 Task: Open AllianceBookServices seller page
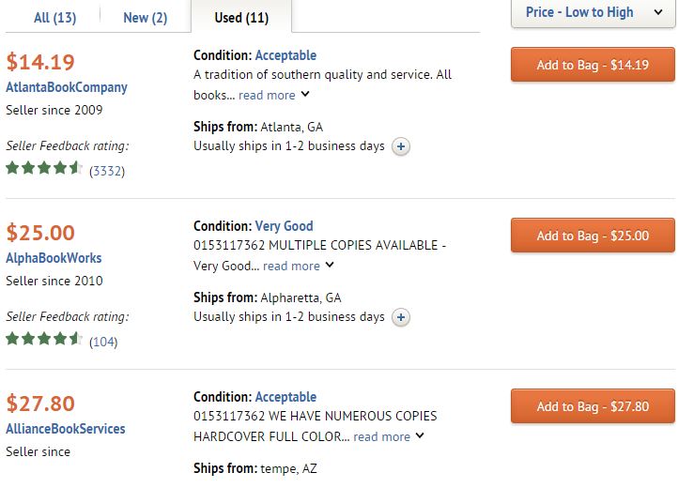66,429
